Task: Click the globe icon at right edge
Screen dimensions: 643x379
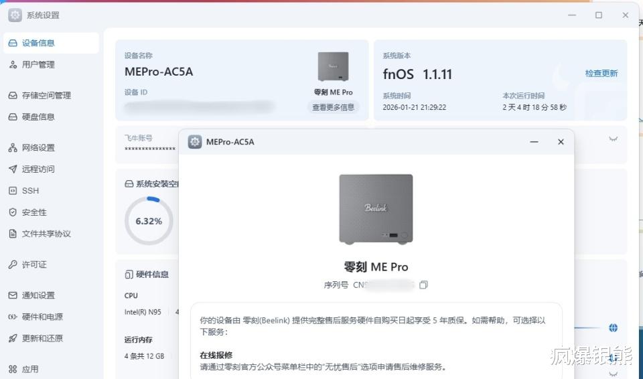Action: (x=613, y=327)
